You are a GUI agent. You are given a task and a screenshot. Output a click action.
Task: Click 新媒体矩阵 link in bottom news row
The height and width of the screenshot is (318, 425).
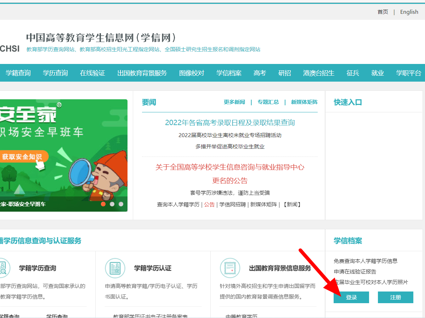click(x=264, y=205)
